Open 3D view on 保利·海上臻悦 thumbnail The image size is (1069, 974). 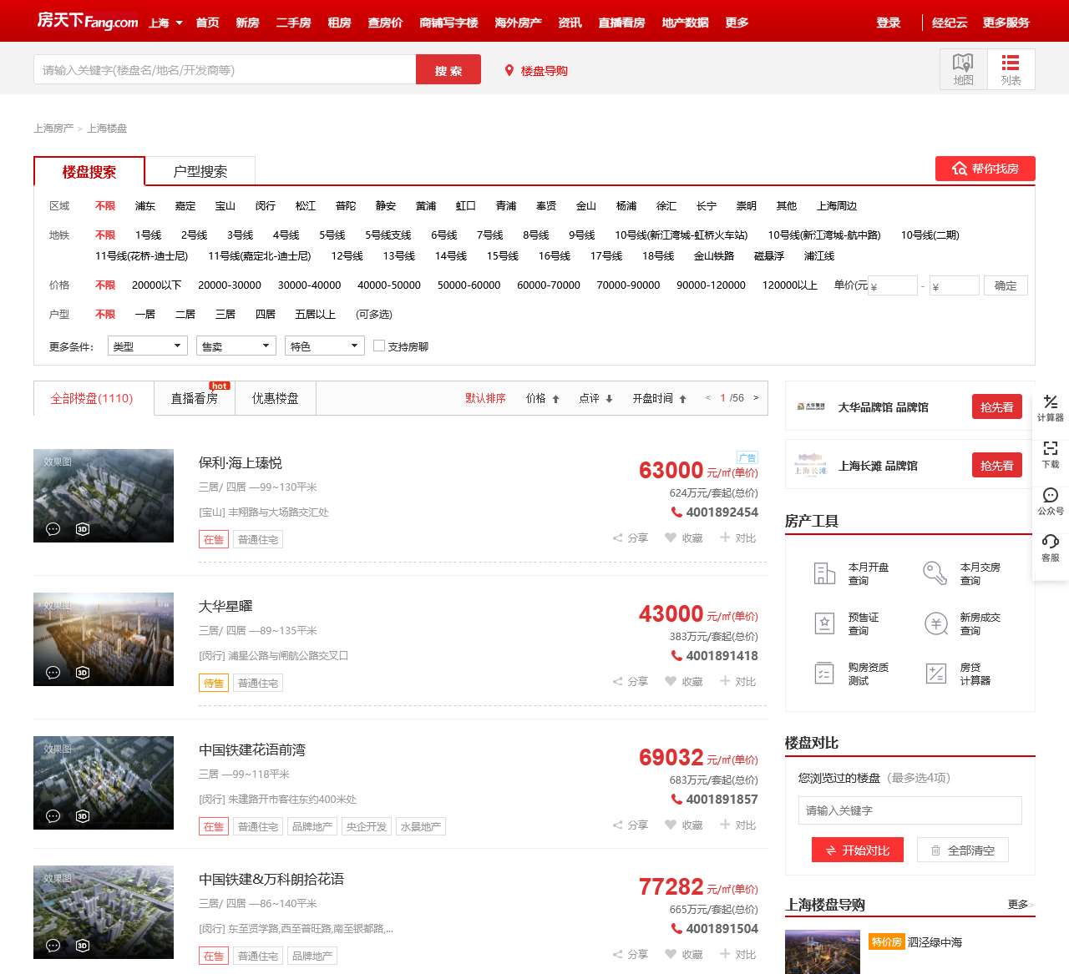coord(83,529)
